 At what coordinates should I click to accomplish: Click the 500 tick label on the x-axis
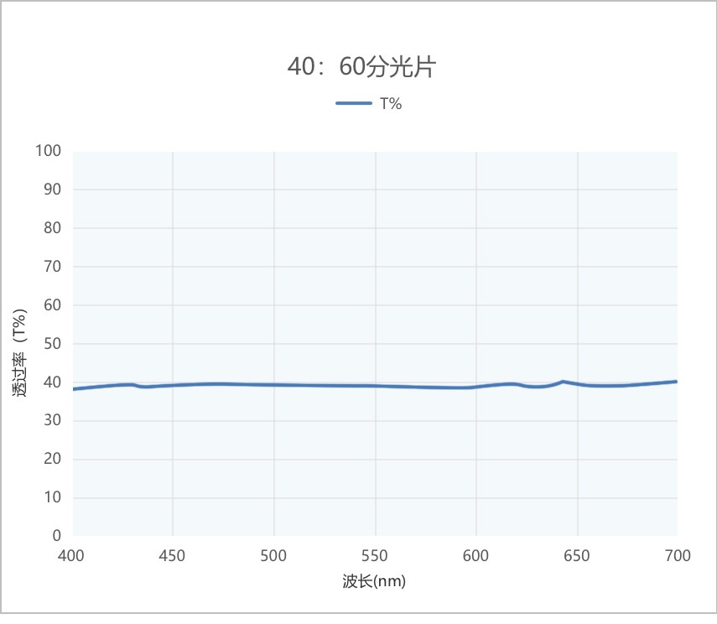pos(275,555)
